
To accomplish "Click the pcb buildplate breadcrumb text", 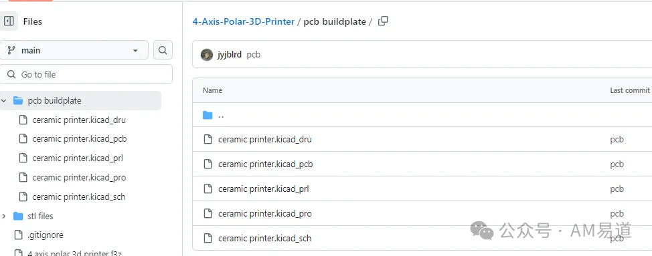I will pos(335,21).
